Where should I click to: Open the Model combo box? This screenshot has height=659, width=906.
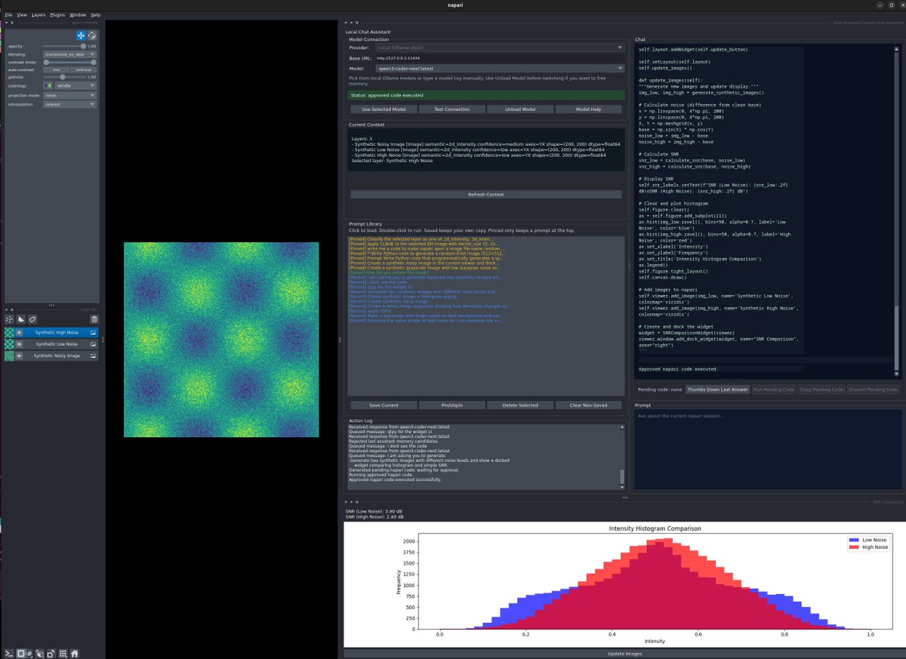pos(500,68)
